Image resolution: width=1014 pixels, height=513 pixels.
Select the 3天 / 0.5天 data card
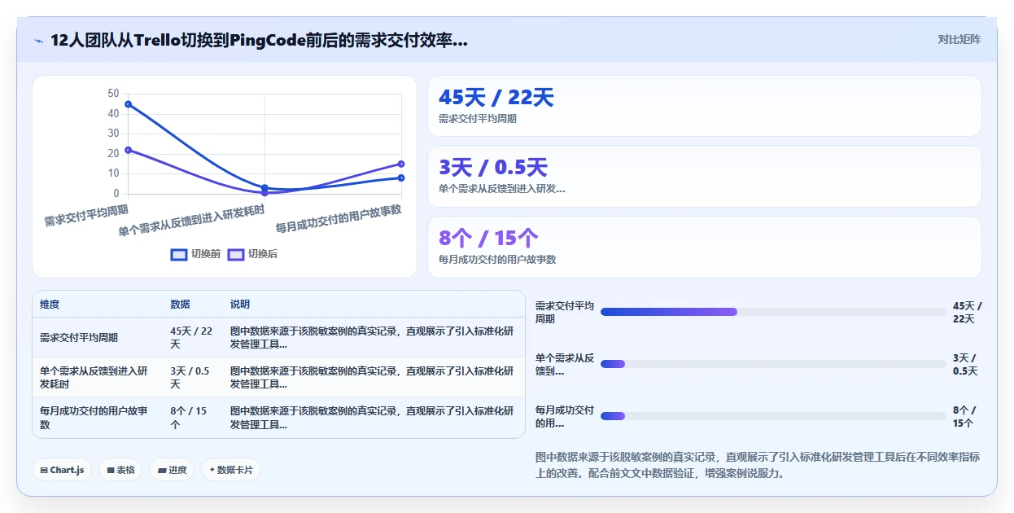[x=704, y=176]
